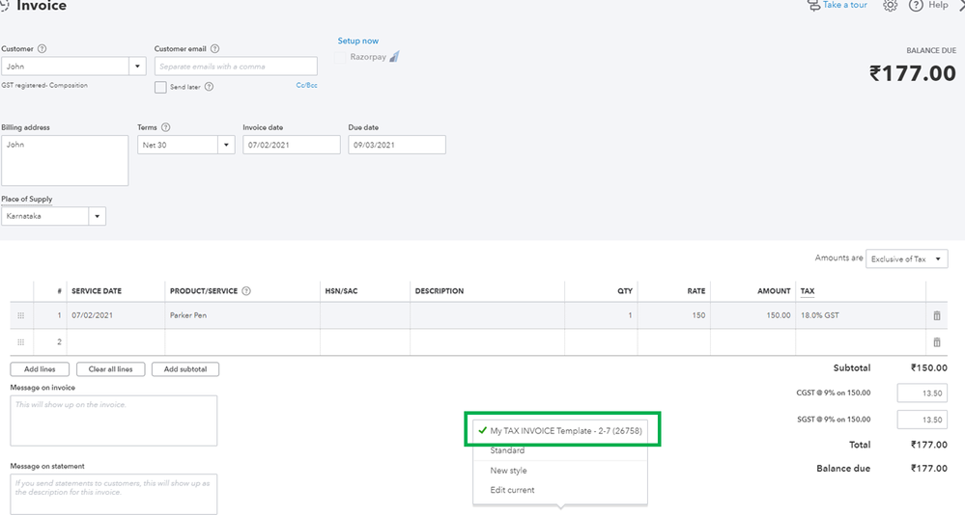Click the Help question mark icon
The height and width of the screenshot is (515, 965).
coord(916,6)
